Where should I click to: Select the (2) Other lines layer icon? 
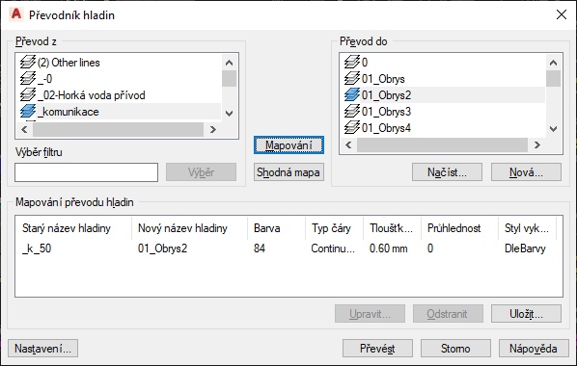click(28, 62)
